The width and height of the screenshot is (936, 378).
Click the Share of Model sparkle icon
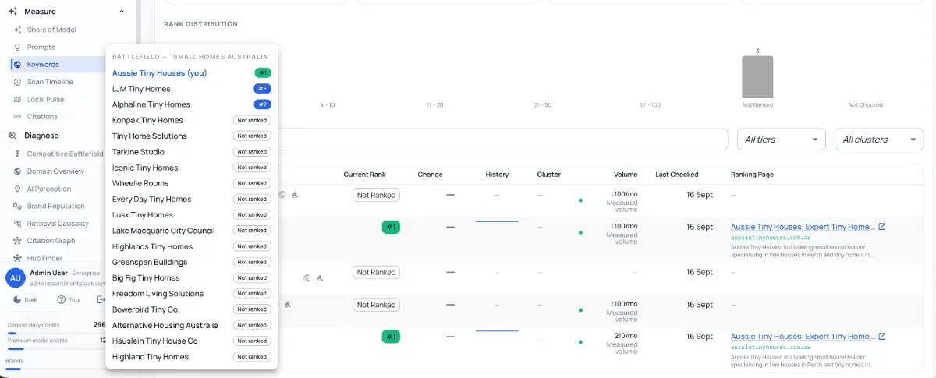pos(17,30)
